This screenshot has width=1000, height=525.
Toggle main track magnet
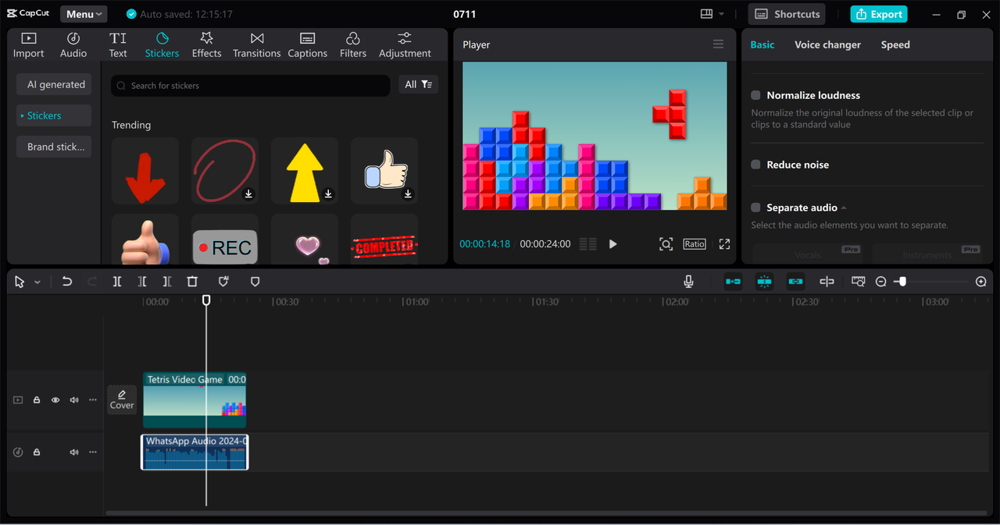tap(733, 282)
